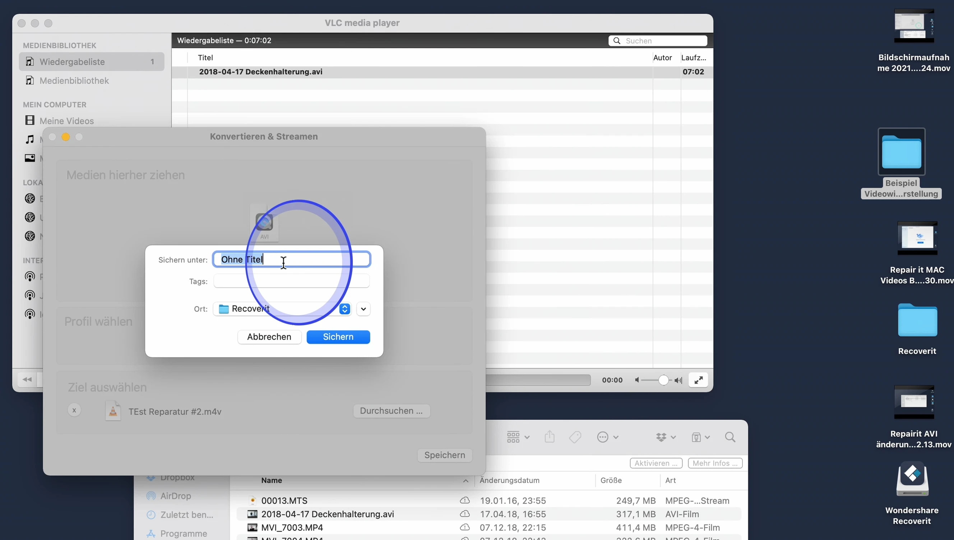The height and width of the screenshot is (540, 954).
Task: Select 2018-04-17 Deckenhalterung.avi in Finder list
Action: click(328, 514)
